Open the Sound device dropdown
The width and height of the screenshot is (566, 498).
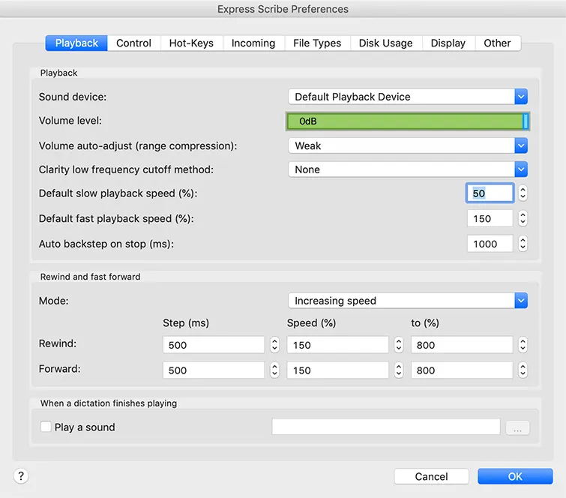coord(408,97)
